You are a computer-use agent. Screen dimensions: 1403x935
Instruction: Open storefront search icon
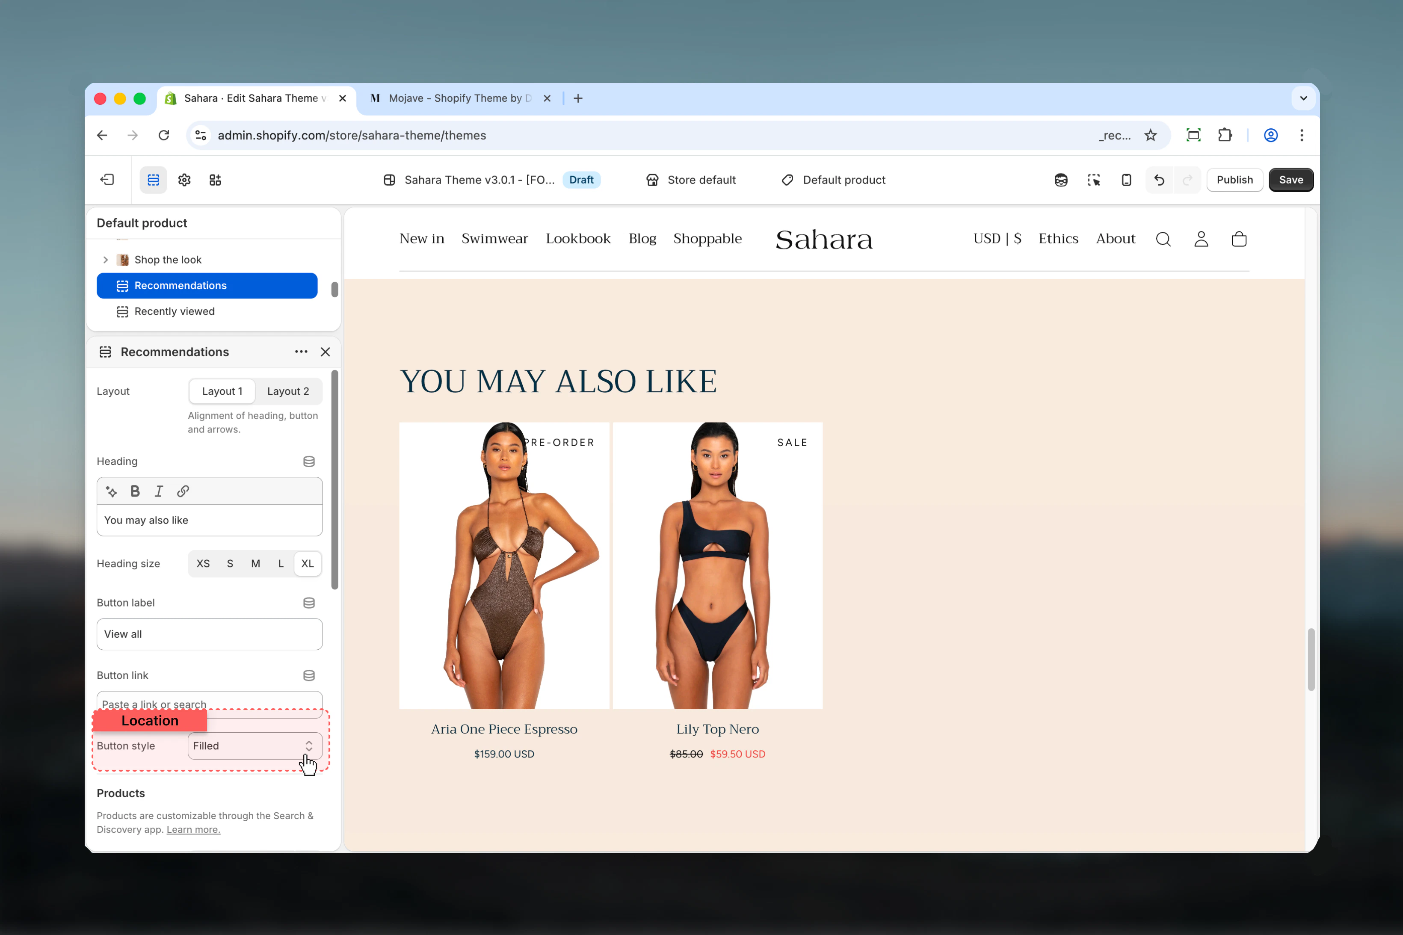tap(1163, 239)
